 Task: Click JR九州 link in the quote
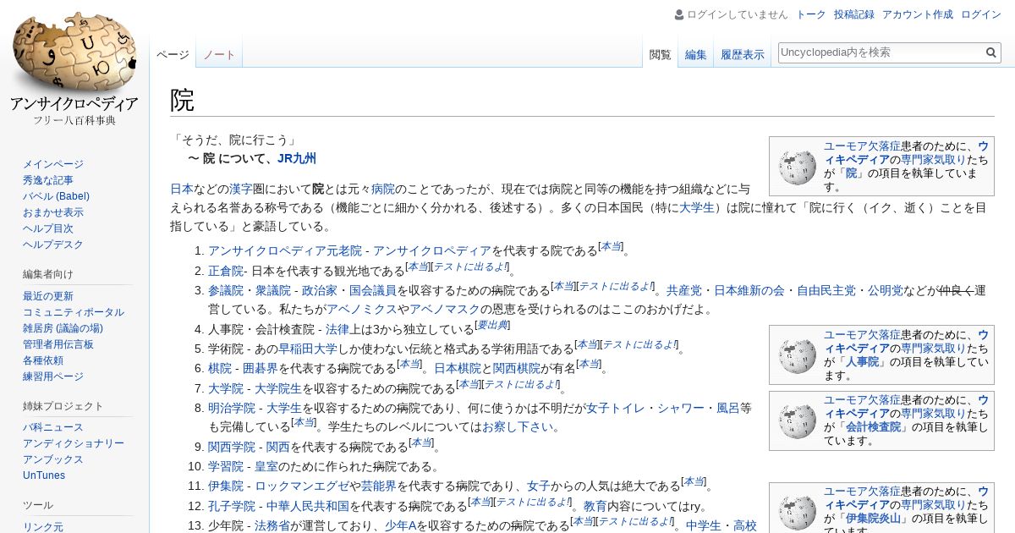(297, 158)
